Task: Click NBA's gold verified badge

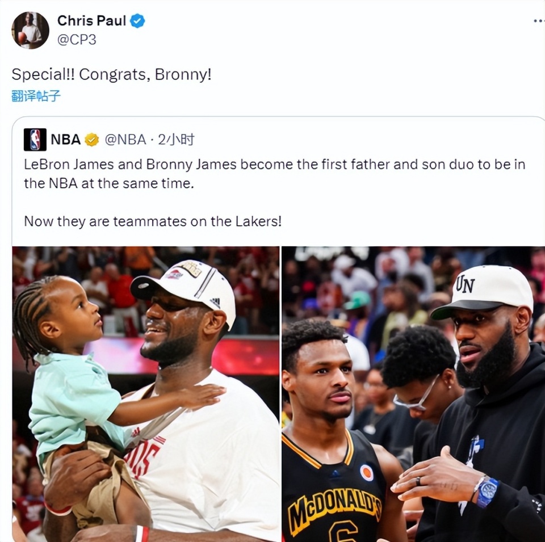Action: point(92,140)
